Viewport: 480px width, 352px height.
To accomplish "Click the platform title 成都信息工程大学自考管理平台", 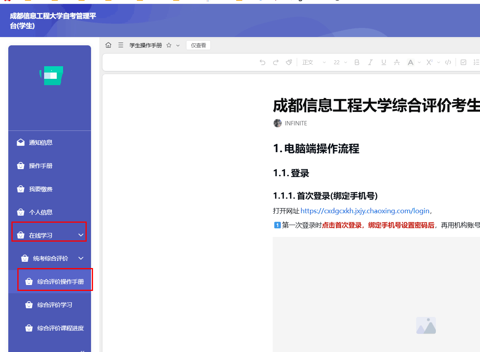I will (53, 21).
